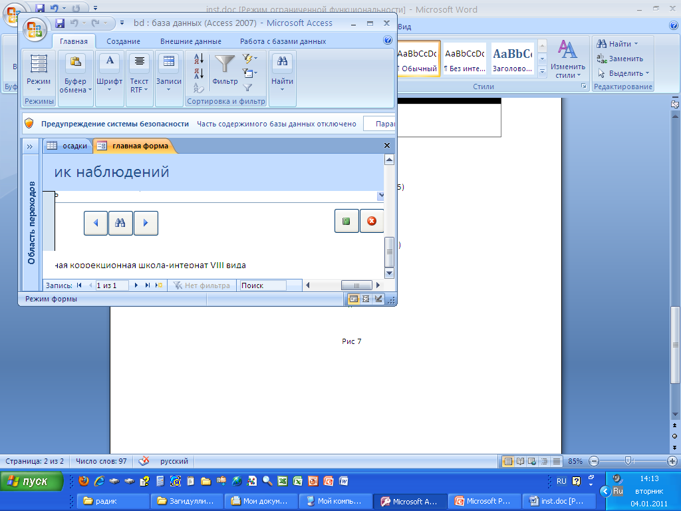Screen dimensions: 681x511
Task: Expand the navigation pane with double chevron
Action: pyautogui.click(x=29, y=146)
